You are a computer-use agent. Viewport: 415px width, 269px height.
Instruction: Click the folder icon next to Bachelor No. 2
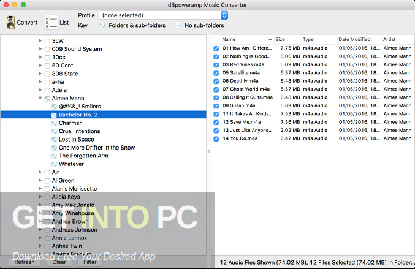point(54,115)
